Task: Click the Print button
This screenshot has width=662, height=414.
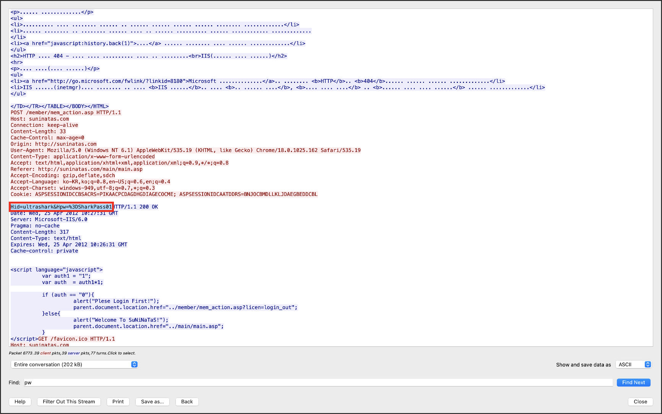Action: (x=118, y=401)
